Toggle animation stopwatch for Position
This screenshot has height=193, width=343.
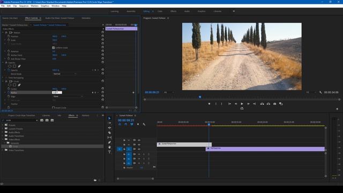click(x=9, y=36)
